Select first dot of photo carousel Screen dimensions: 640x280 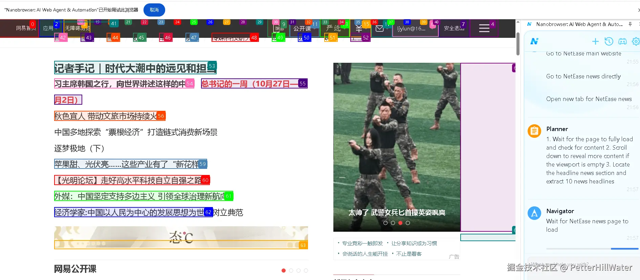(x=385, y=223)
